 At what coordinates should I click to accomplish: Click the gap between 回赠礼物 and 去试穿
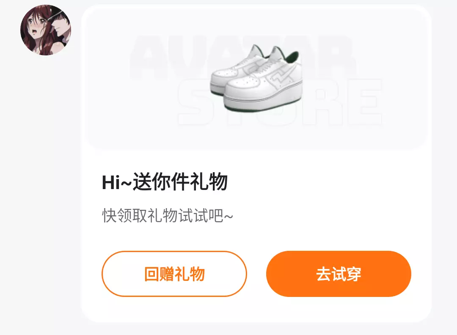pyautogui.click(x=256, y=274)
